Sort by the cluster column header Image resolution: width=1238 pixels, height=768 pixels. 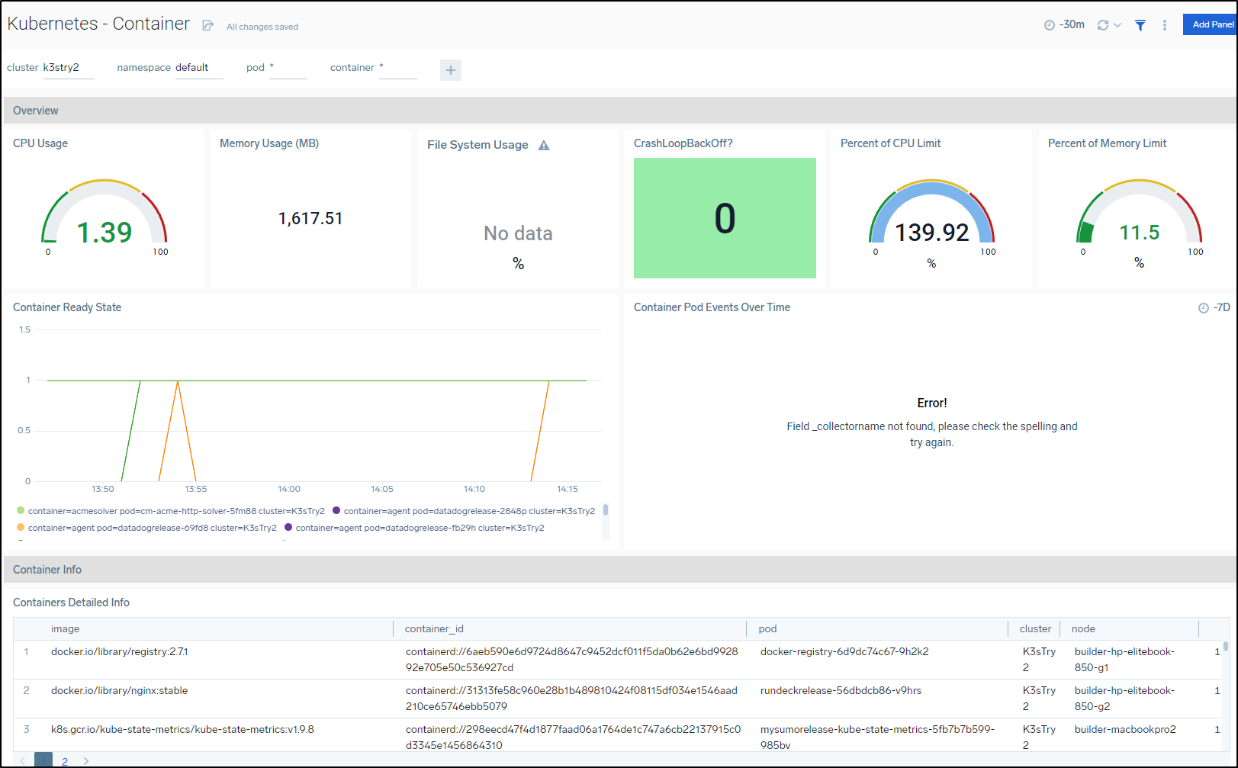click(1035, 629)
